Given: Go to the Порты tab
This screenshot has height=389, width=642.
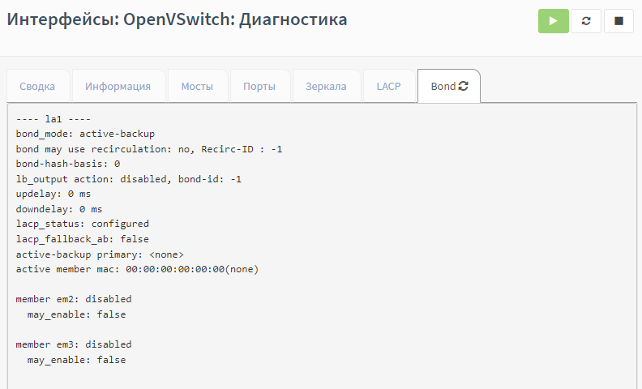Looking at the screenshot, I should 259,87.
